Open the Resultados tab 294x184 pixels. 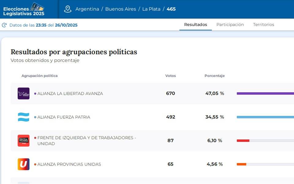pyautogui.click(x=195, y=25)
